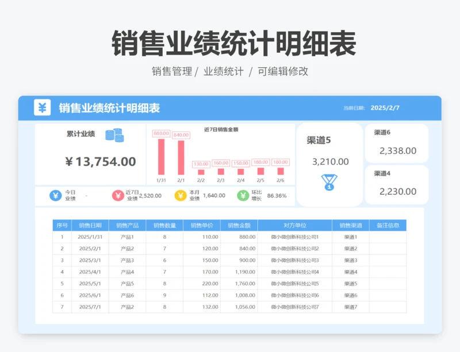Click the 本月业绩 value 1,640.00
The image size is (460, 352).
pos(214,195)
